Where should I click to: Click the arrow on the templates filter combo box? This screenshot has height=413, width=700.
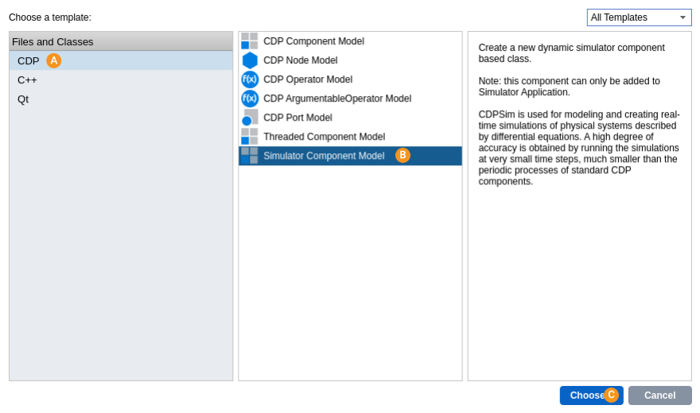682,17
